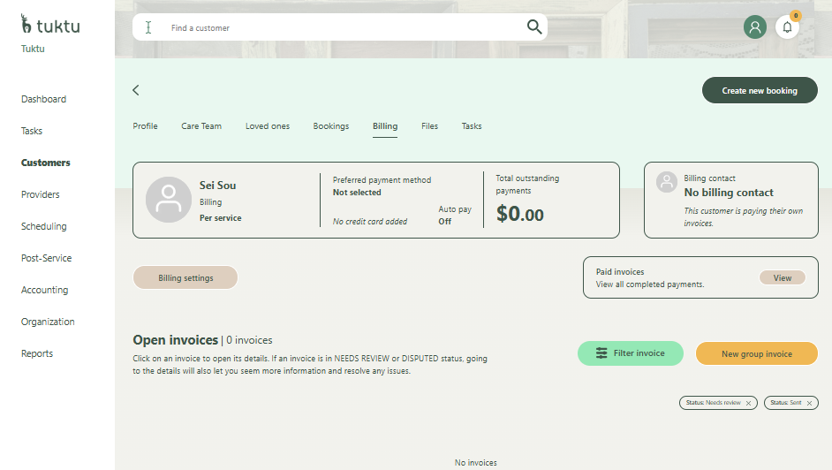Open Billing settings
This screenshot has height=470, width=832.
[185, 277]
